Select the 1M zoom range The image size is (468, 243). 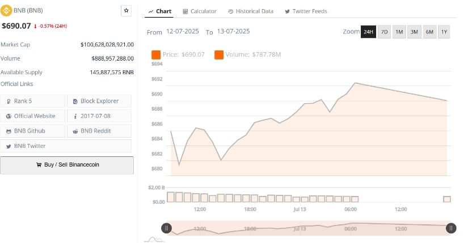tap(399, 32)
